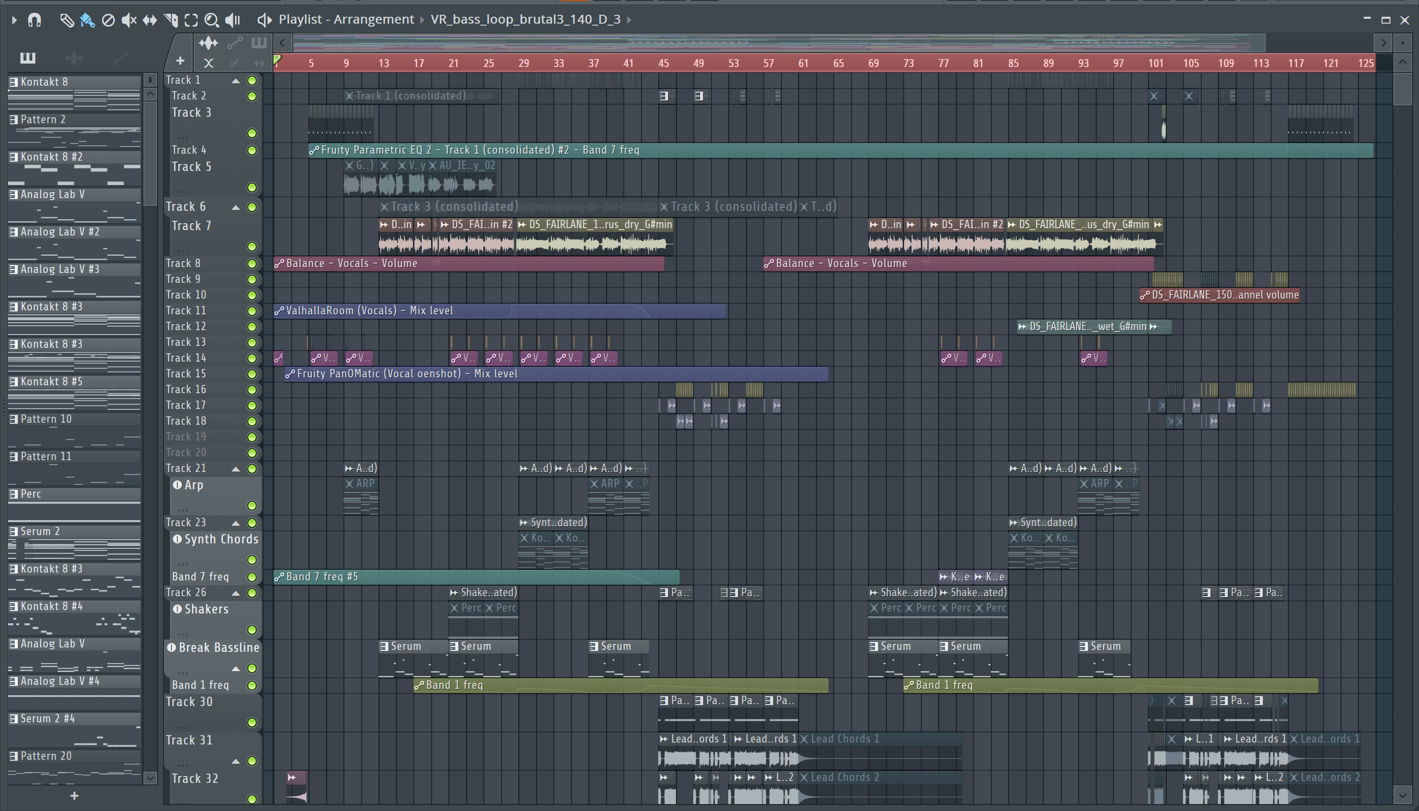The height and width of the screenshot is (811, 1419).
Task: Collapse Track 31 group arrow
Action: [236, 761]
